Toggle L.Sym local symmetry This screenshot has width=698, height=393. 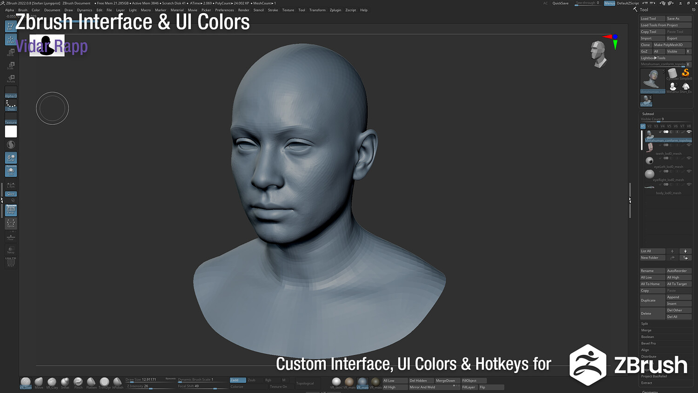tap(11, 185)
